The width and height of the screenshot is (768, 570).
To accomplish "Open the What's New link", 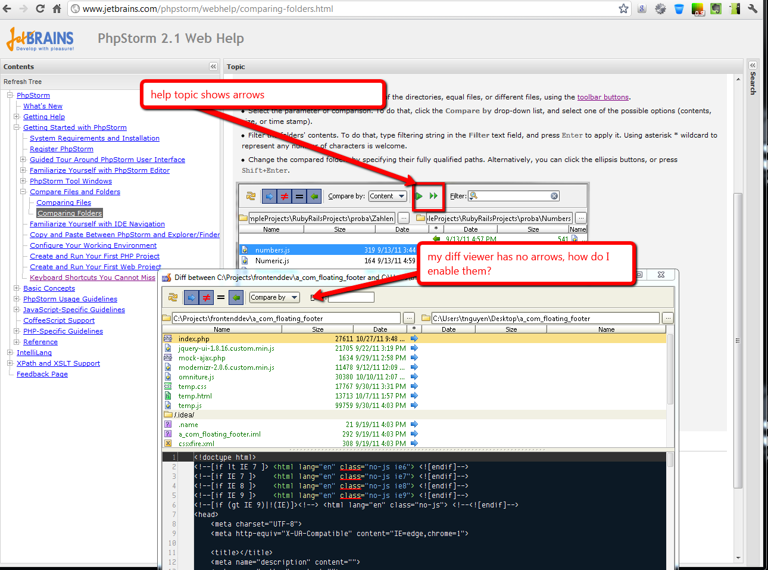I will [43, 106].
